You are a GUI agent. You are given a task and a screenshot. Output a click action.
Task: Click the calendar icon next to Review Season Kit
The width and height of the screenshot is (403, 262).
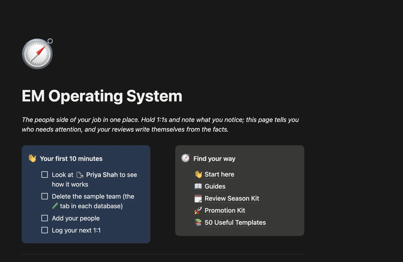pos(198,199)
